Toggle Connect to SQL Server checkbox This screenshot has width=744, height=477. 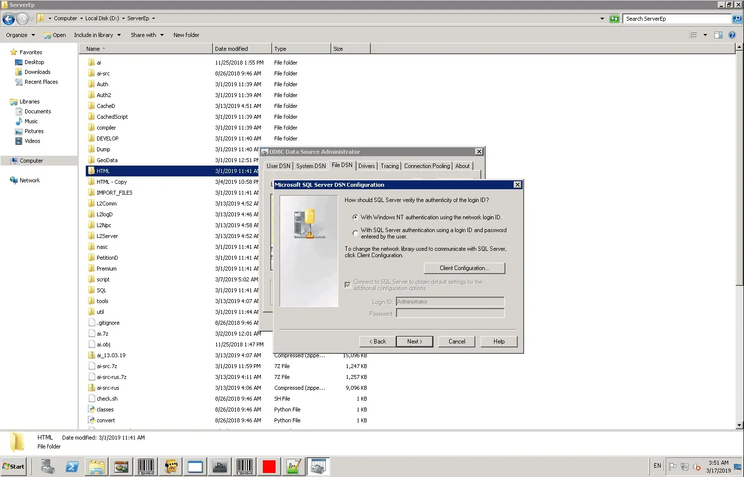pos(348,285)
